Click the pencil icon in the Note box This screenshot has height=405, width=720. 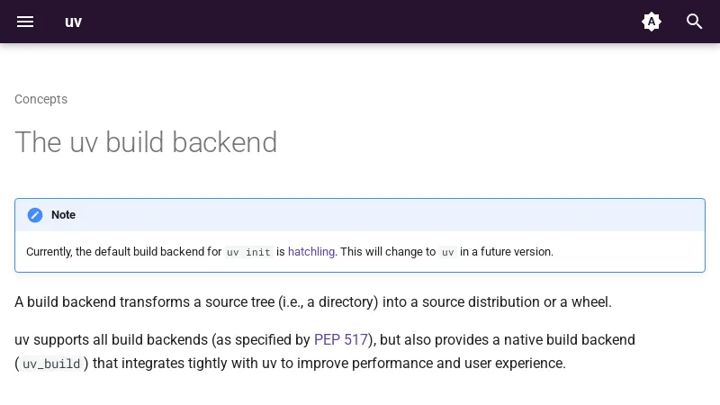coord(35,215)
